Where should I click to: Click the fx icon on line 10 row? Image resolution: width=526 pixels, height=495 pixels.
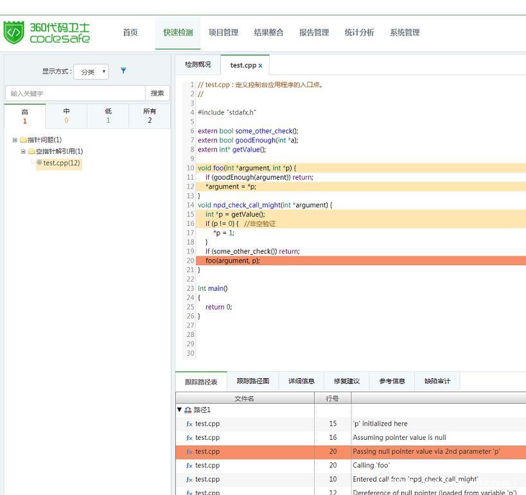(189, 480)
